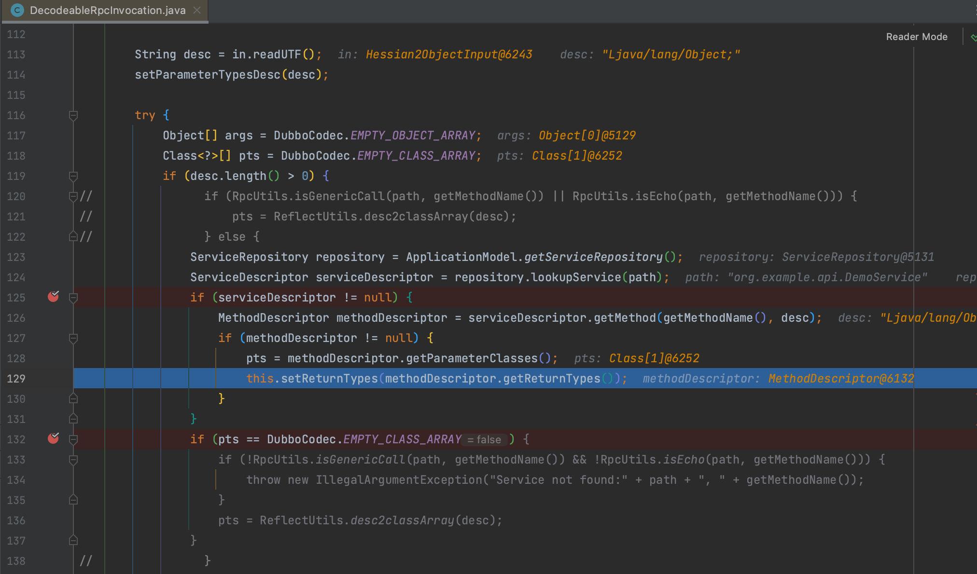
Task: Click the inline value Object[0]@5129
Action: [x=587, y=136]
